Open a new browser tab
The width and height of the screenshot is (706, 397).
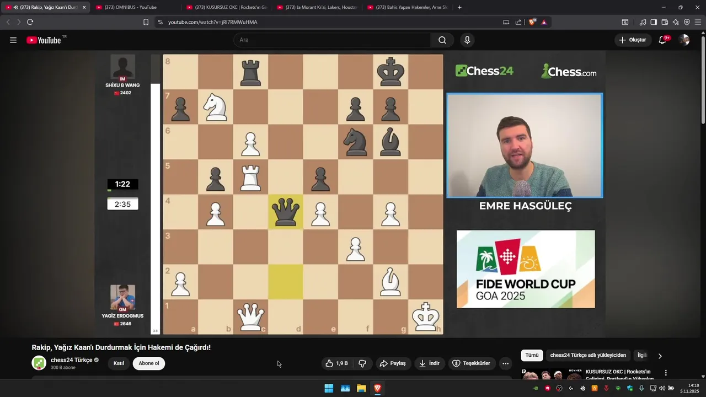click(459, 7)
